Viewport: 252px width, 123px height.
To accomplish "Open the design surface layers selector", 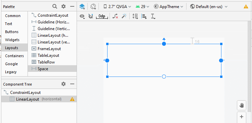I will click(x=82, y=7).
